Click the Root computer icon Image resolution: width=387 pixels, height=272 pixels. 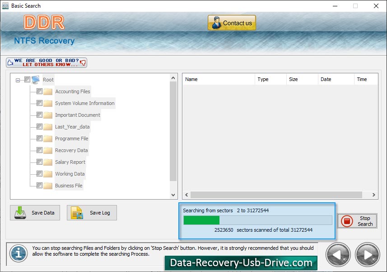point(36,80)
